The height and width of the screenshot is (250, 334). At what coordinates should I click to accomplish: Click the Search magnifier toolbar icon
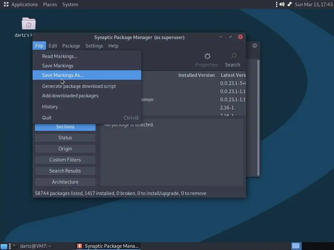[x=233, y=56]
